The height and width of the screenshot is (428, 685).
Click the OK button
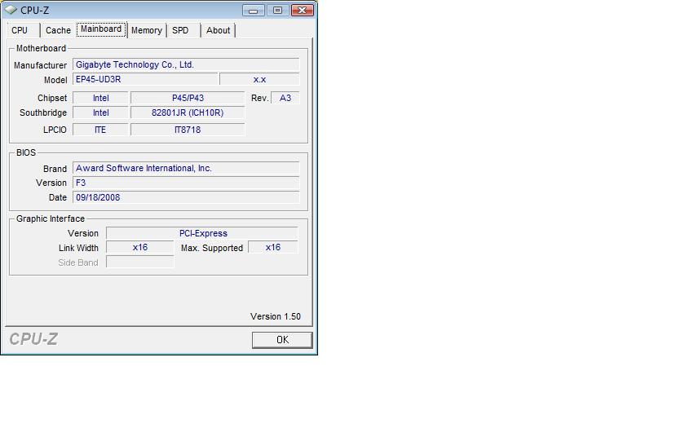(x=282, y=340)
